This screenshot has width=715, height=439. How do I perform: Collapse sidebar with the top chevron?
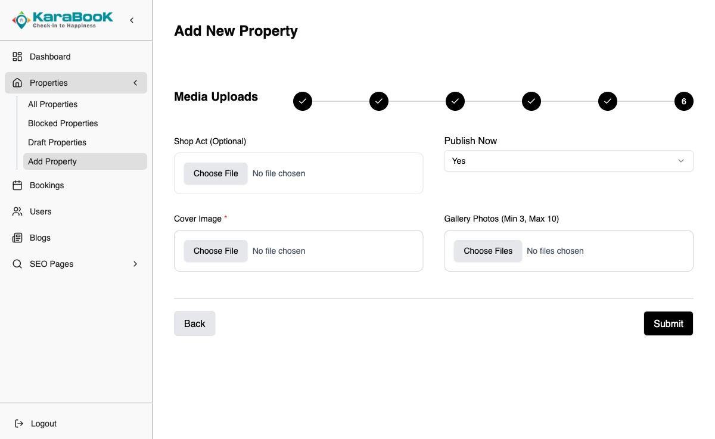point(132,20)
